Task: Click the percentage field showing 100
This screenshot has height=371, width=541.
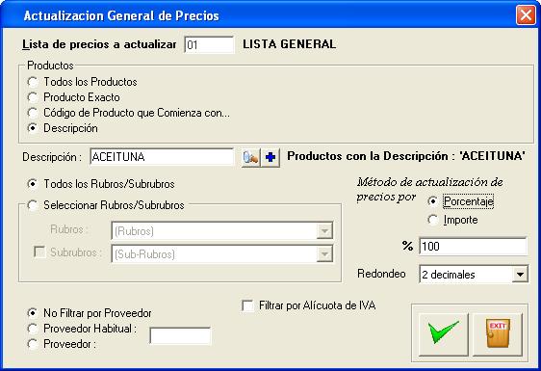Action: pyautogui.click(x=473, y=247)
